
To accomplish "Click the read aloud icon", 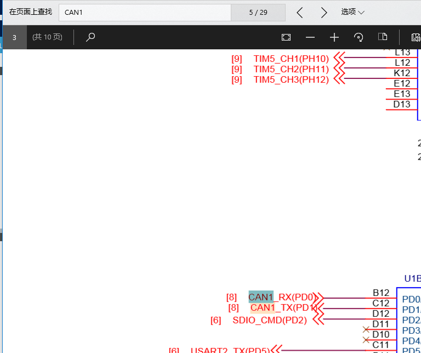I will coord(416,37).
